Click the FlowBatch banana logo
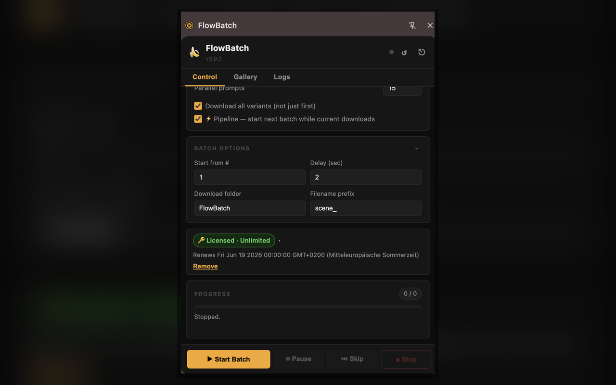 pos(194,52)
